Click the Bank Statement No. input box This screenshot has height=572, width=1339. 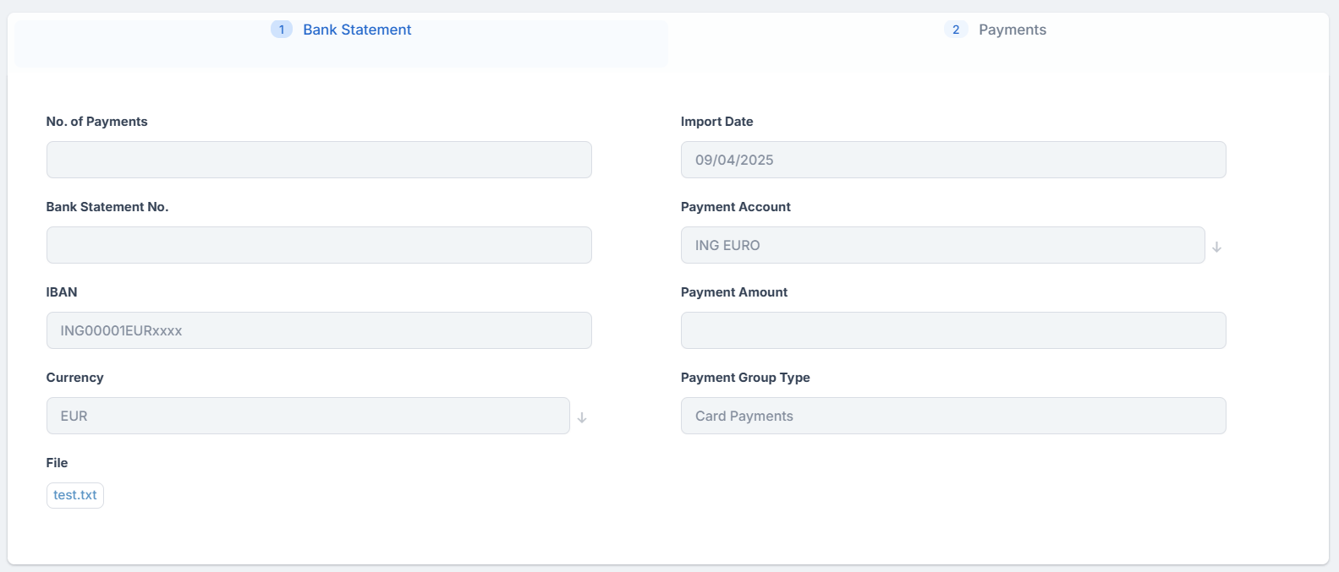click(319, 245)
